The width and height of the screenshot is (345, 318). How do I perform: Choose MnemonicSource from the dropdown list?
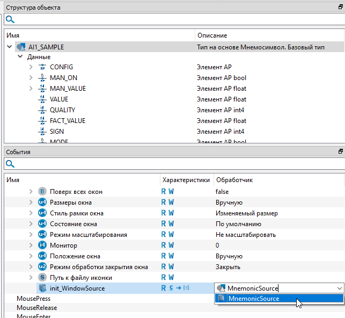253,299
